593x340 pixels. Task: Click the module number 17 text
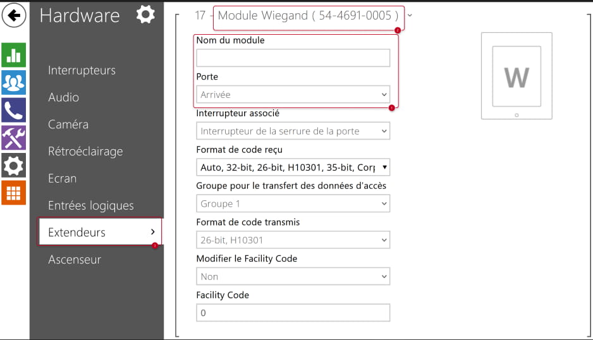pyautogui.click(x=200, y=16)
